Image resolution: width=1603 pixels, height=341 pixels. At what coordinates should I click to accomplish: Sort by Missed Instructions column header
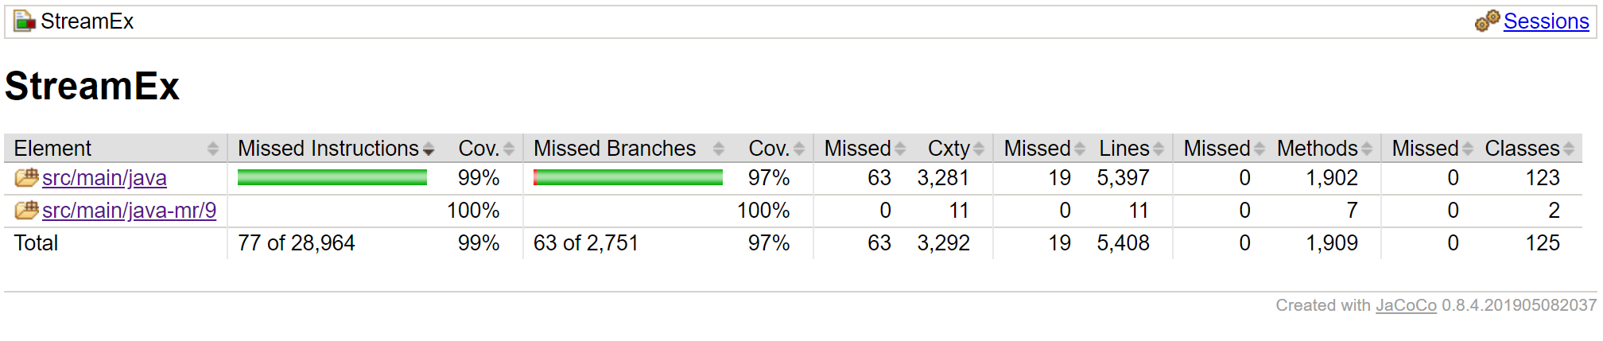(x=328, y=149)
